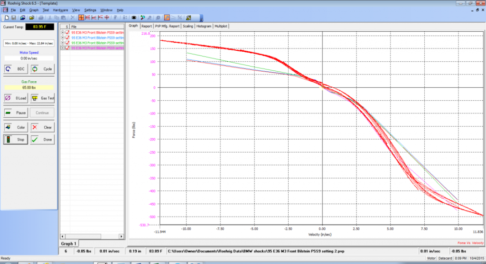Screen dimensions: 486x264
Task: Click the grayed scissors-percent icon
Action: coord(180,18)
